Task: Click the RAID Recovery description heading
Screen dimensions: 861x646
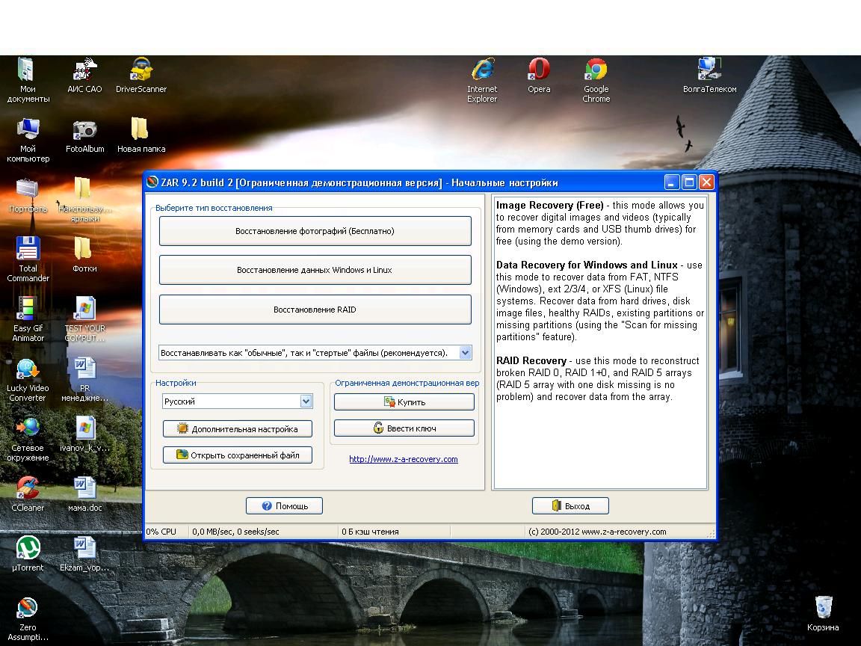Action: point(531,361)
